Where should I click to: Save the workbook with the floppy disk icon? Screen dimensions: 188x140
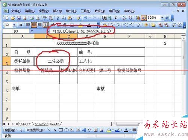[19, 18]
